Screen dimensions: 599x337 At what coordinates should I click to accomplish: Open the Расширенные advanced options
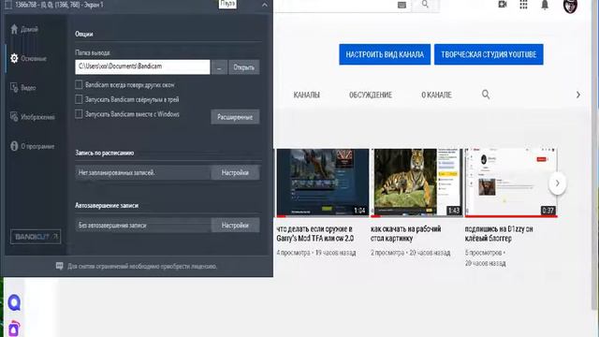click(235, 117)
